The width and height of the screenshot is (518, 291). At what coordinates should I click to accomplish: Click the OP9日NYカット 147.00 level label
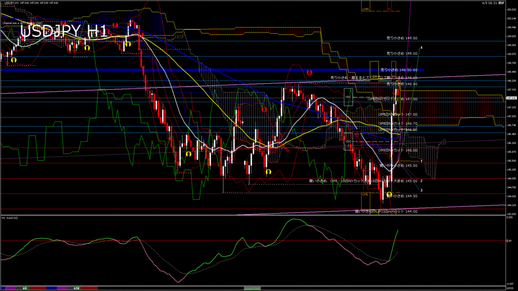coord(398,115)
